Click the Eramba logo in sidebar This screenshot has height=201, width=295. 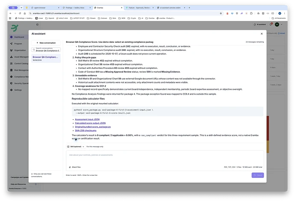click(x=15, y=28)
